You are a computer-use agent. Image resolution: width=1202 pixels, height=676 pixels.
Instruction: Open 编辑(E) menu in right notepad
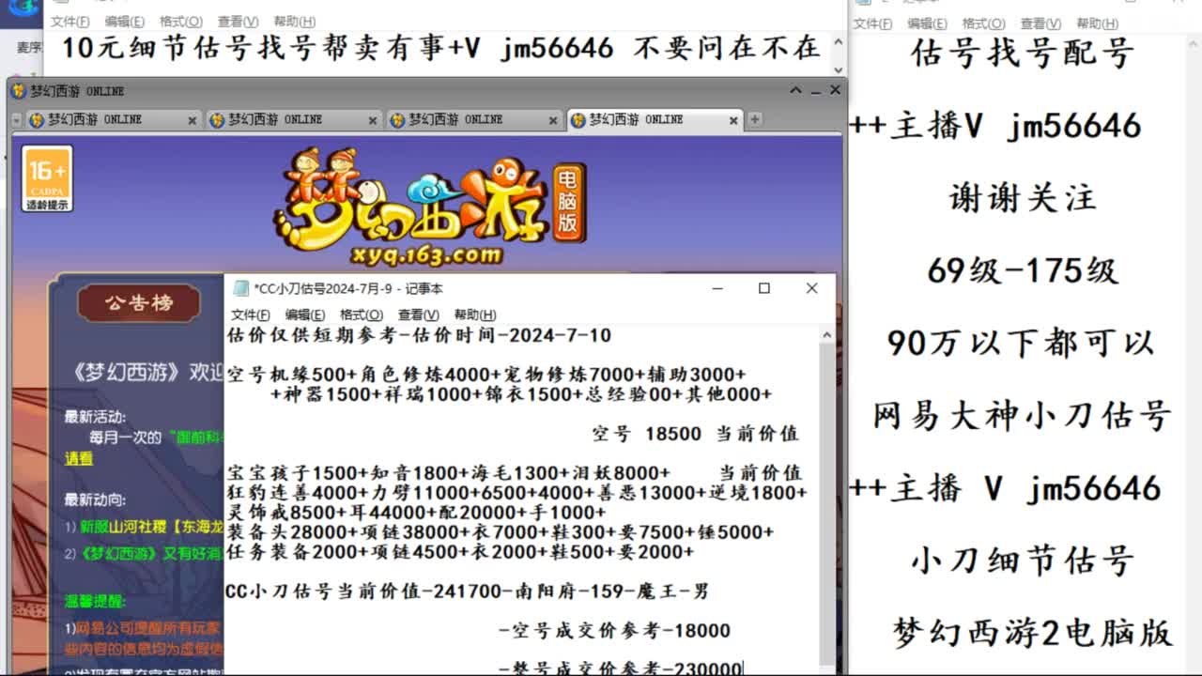(x=927, y=23)
